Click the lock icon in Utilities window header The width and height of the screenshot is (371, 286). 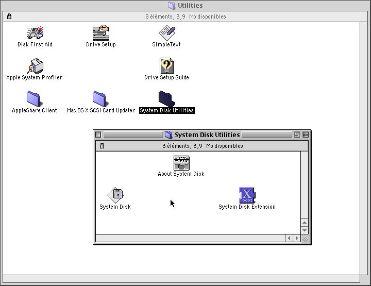[x=9, y=16]
